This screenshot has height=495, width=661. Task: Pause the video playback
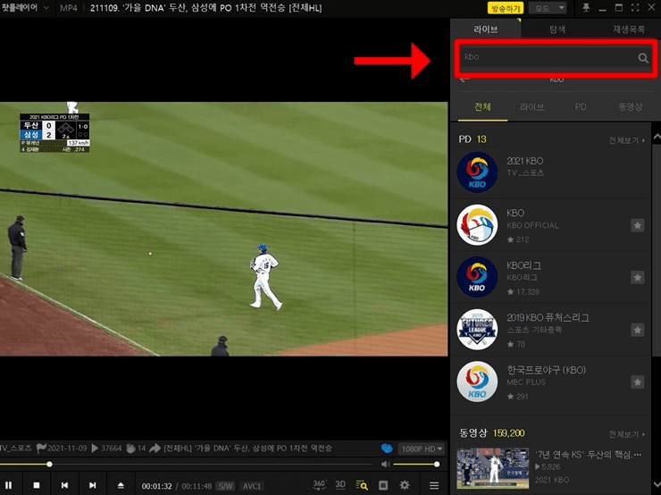click(8, 485)
